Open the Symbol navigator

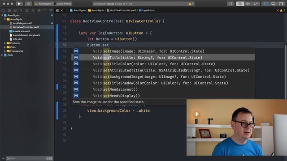coord(15,10)
